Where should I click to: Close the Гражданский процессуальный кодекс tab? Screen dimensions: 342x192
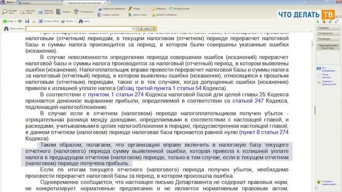[x=105, y=3]
